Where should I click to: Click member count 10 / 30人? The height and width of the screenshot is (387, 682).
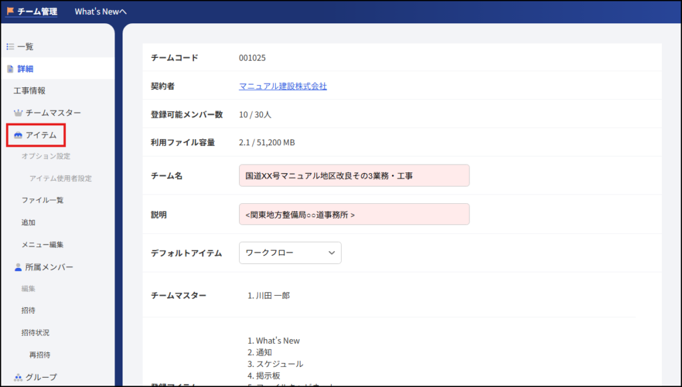tap(255, 115)
